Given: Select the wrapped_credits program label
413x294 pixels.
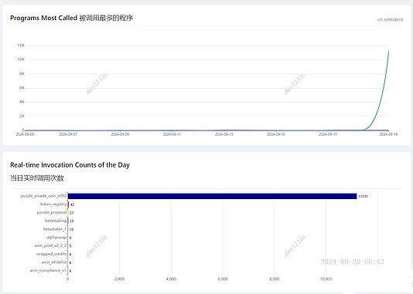Looking at the screenshot, I should tap(51, 254).
